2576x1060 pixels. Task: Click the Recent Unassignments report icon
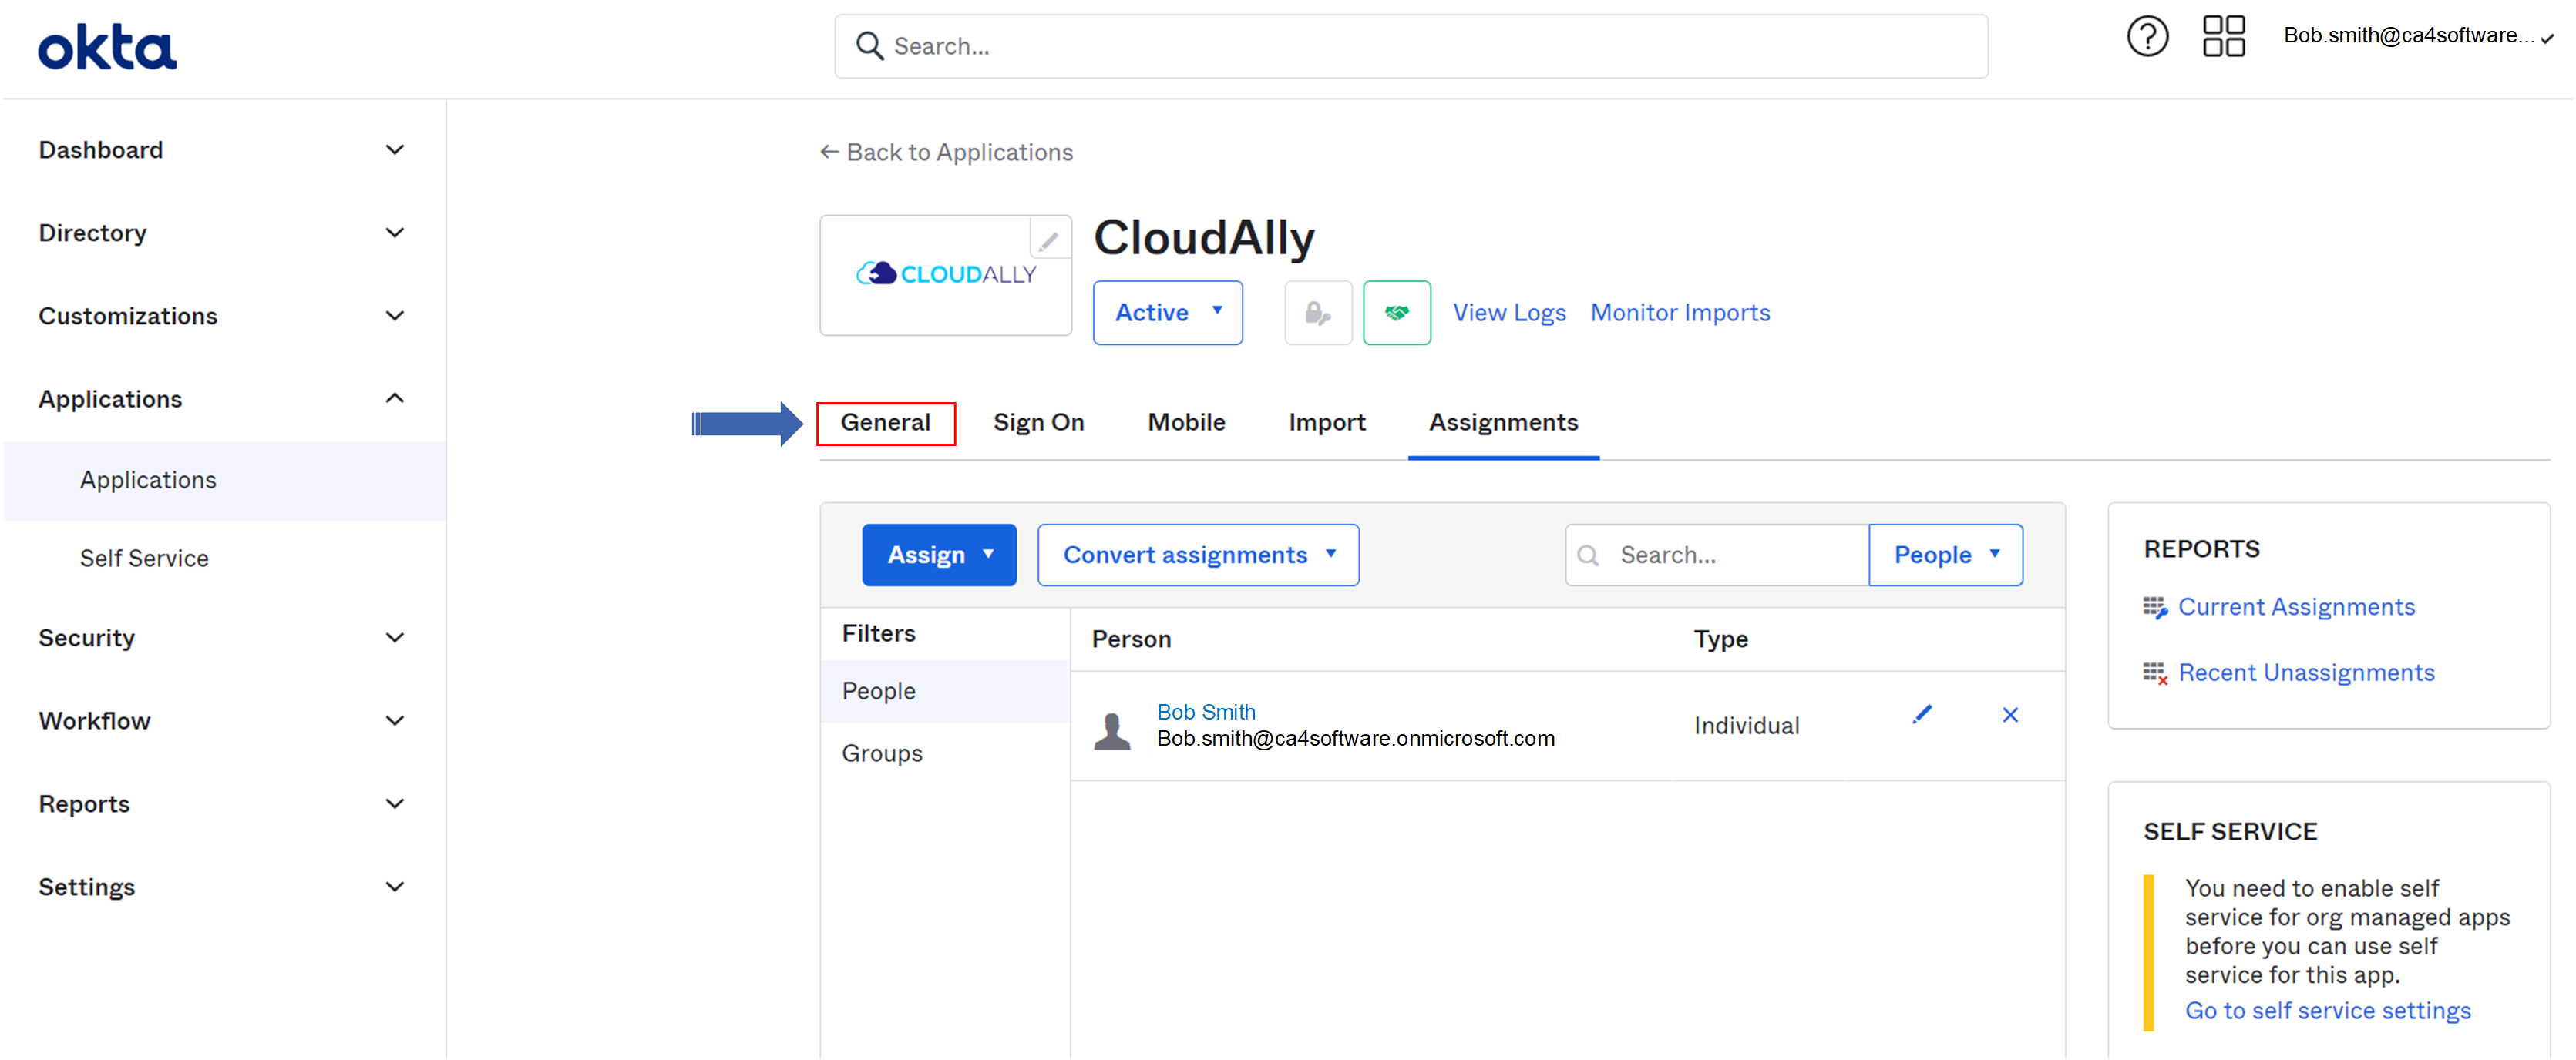[2155, 673]
